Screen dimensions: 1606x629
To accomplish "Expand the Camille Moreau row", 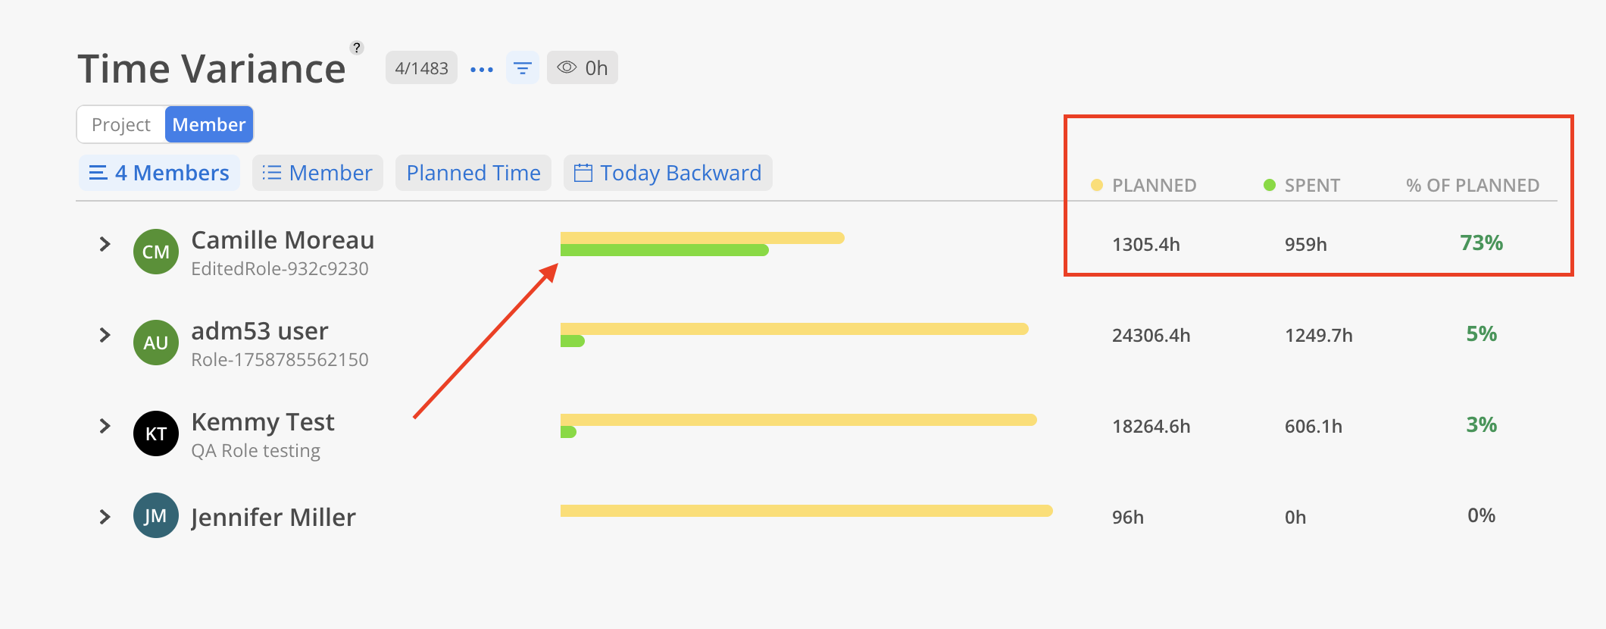I will [x=105, y=244].
